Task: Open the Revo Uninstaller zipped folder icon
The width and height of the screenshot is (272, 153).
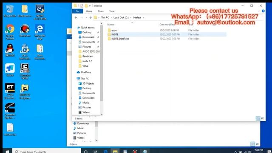Action: 40,52
